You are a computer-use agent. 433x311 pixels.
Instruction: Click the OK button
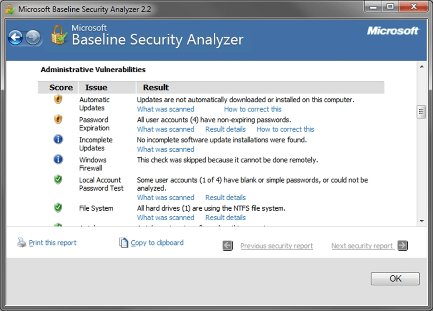point(395,278)
